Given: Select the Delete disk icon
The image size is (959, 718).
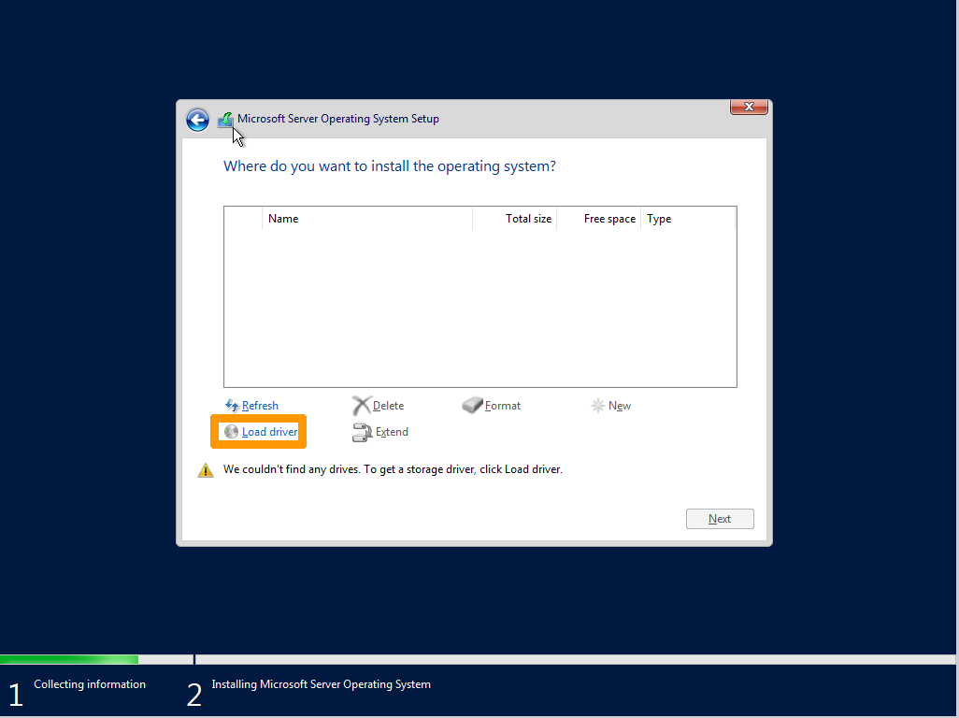Looking at the screenshot, I should (363, 405).
